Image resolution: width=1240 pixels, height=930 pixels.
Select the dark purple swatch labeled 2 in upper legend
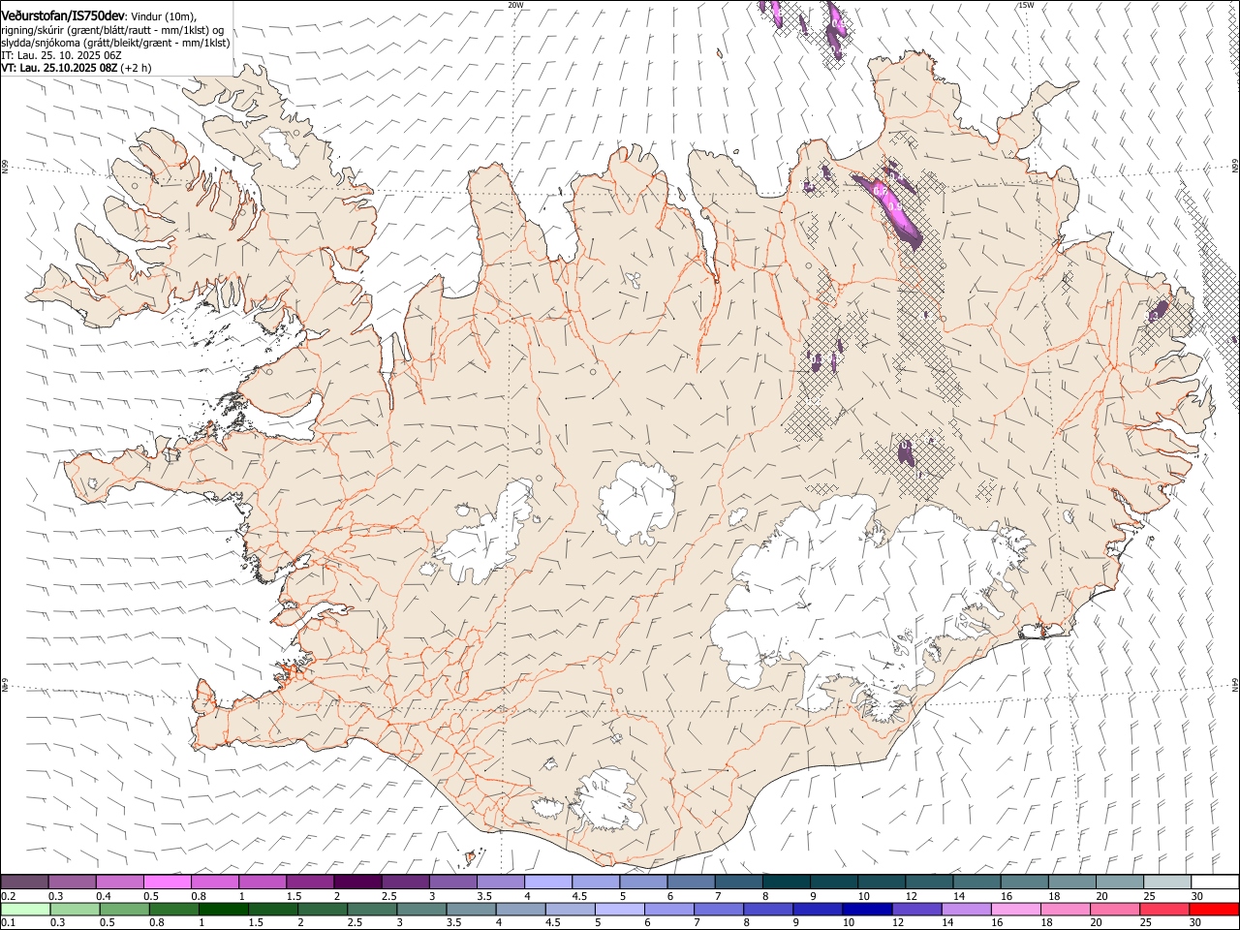pos(357,882)
